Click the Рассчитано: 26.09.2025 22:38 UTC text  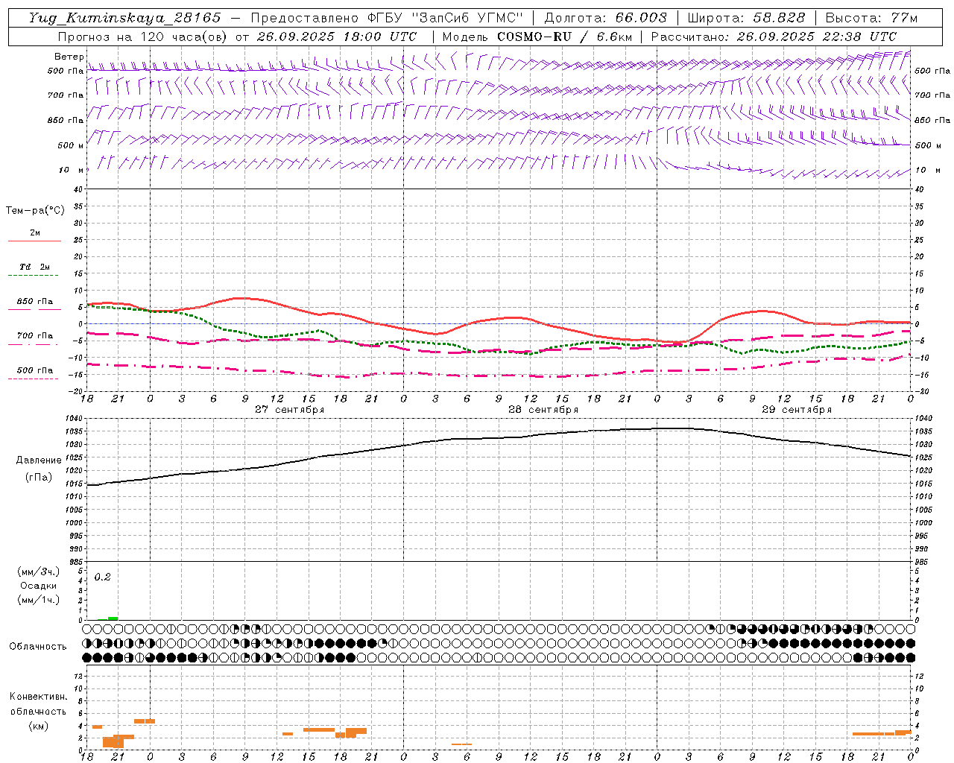[x=774, y=37]
